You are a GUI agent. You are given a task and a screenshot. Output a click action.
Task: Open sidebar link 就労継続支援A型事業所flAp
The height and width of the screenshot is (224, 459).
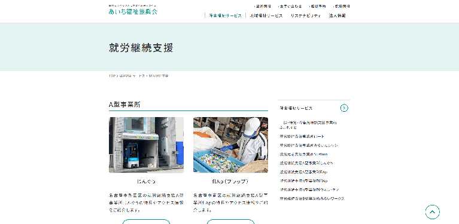[303, 172]
